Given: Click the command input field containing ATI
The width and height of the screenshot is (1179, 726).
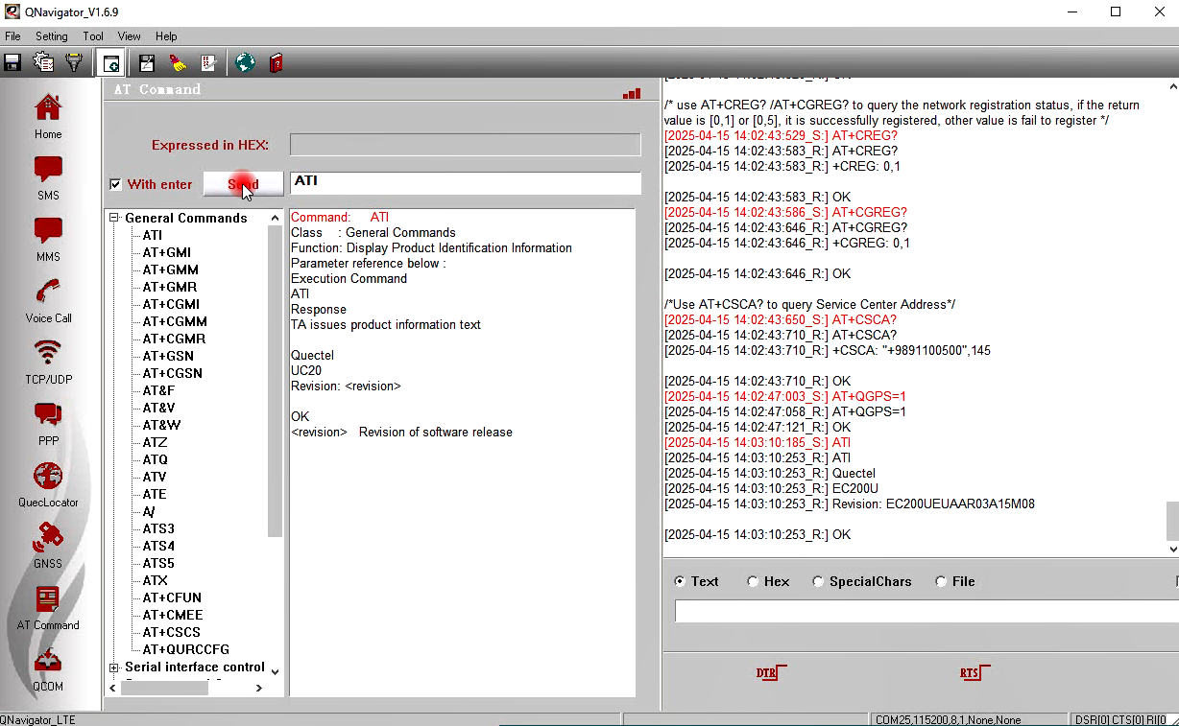Looking at the screenshot, I should point(465,182).
